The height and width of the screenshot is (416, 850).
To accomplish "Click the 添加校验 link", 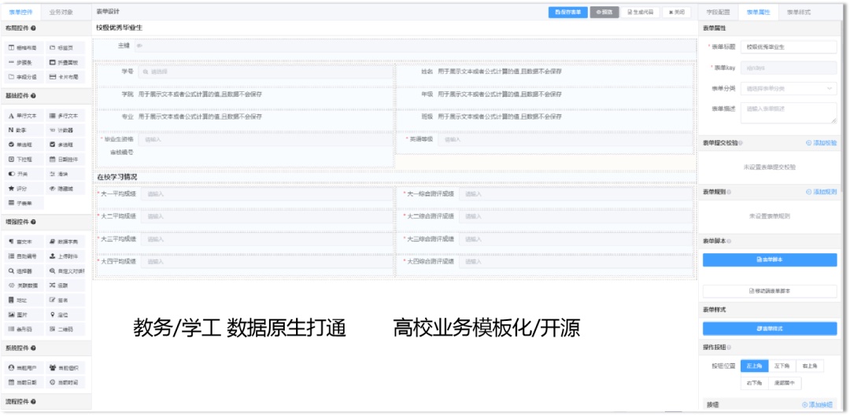I will coord(821,143).
